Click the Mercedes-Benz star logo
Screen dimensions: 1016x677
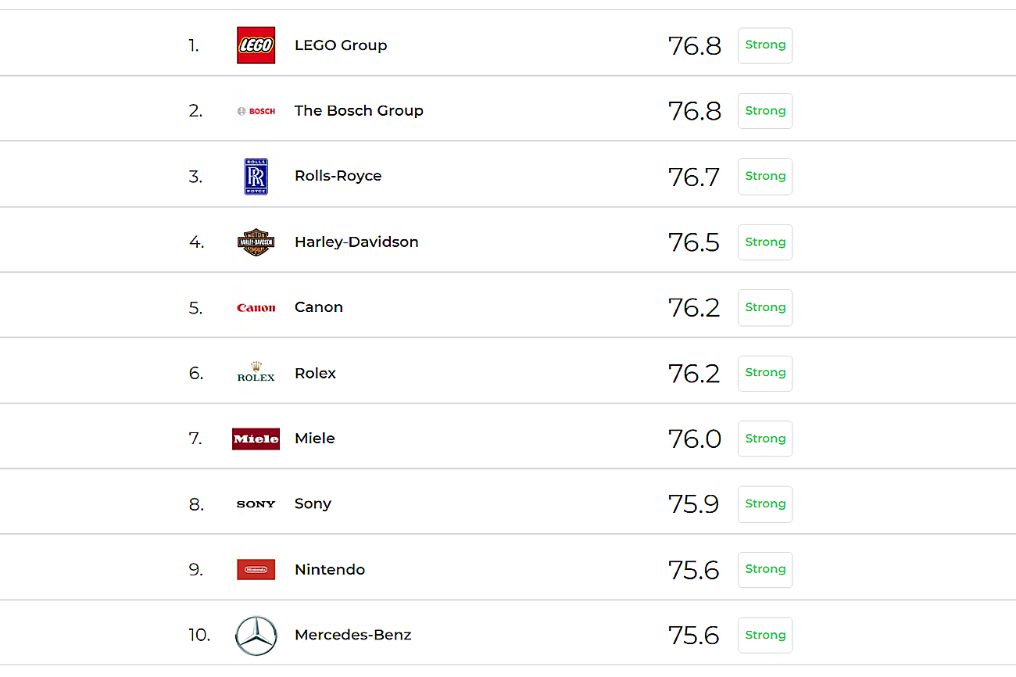point(256,635)
